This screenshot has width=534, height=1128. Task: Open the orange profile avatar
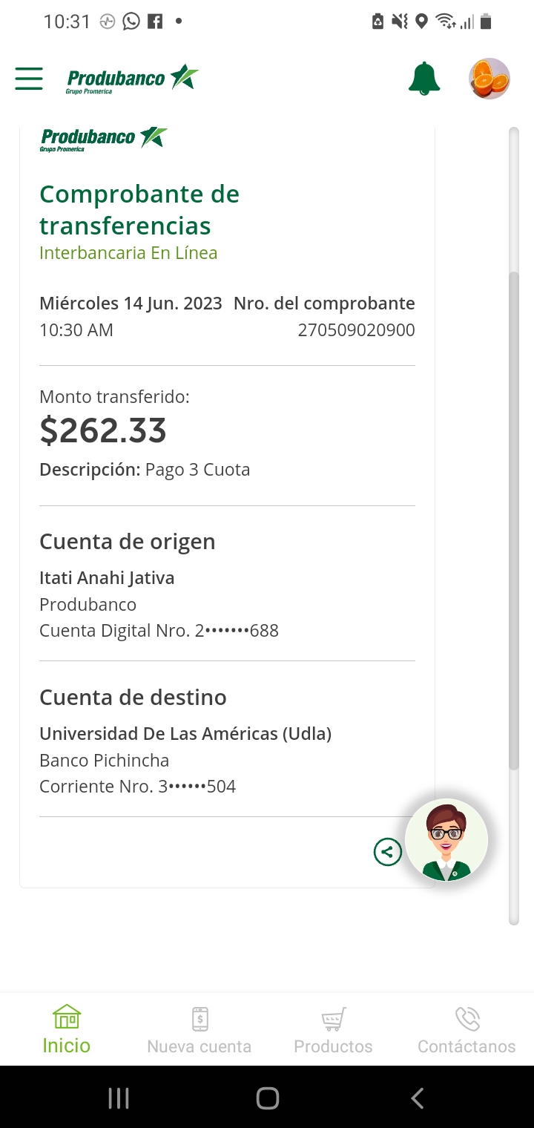[489, 79]
